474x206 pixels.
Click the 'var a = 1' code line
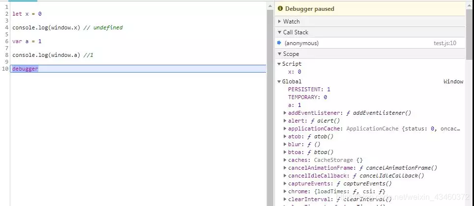[27, 41]
